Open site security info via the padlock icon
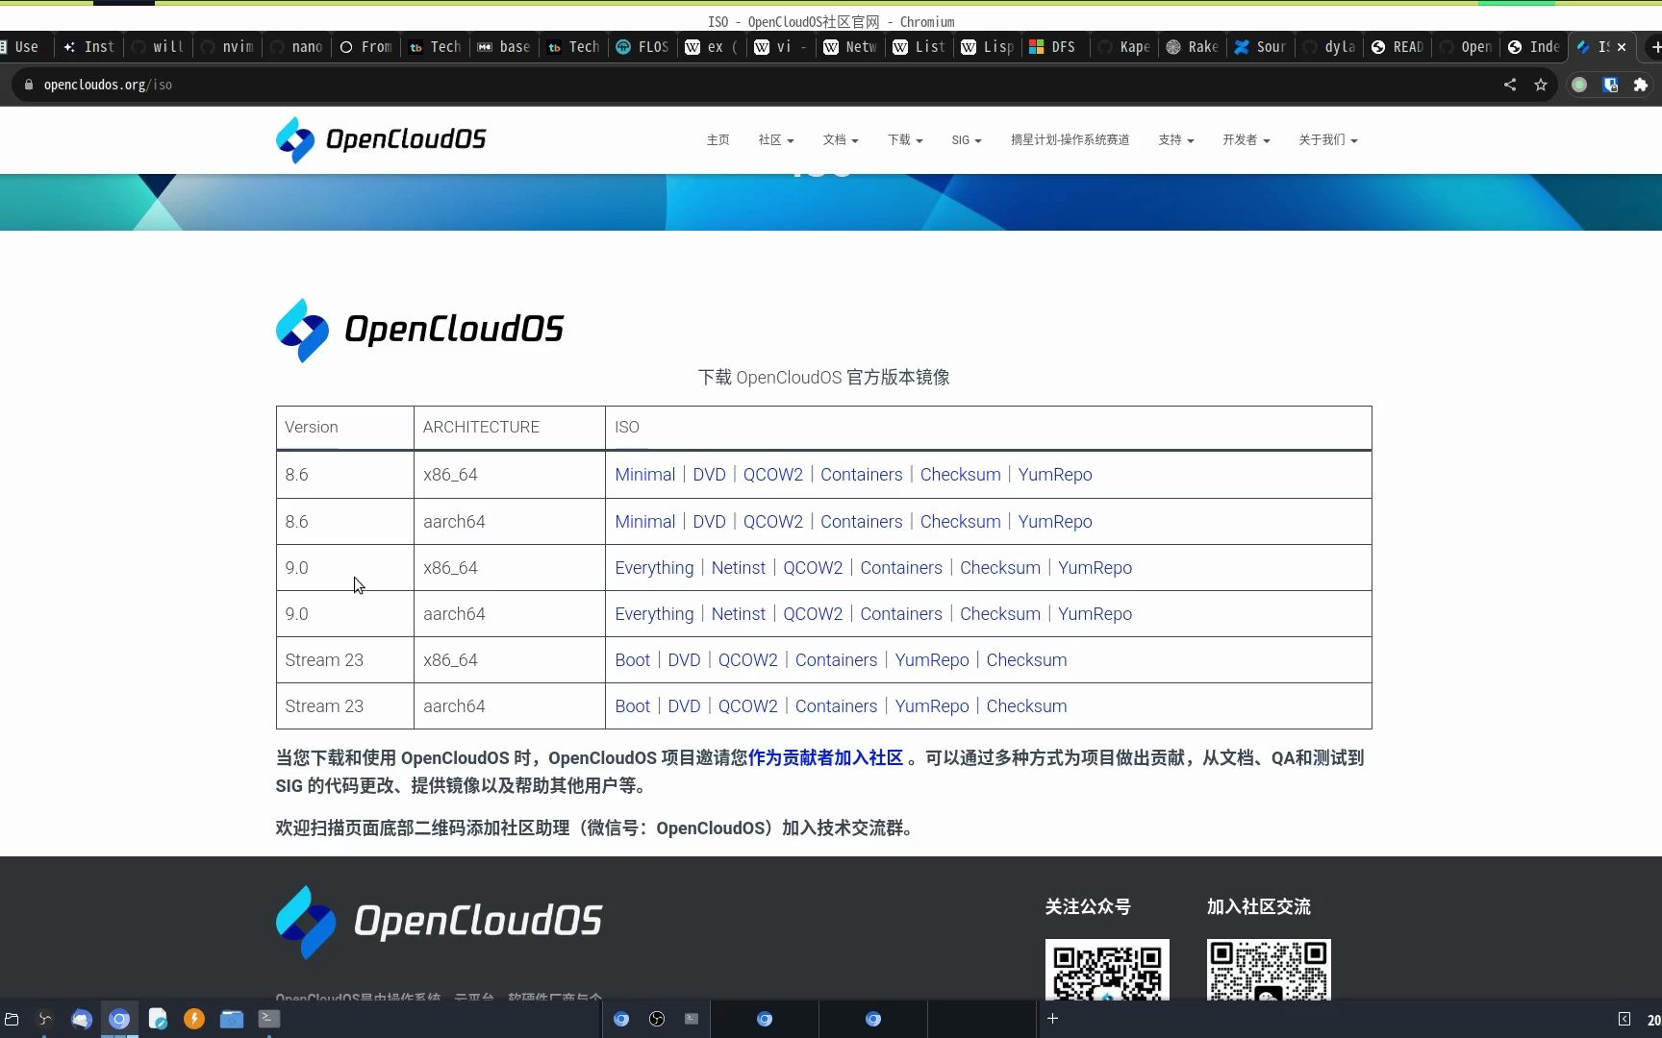 point(28,85)
